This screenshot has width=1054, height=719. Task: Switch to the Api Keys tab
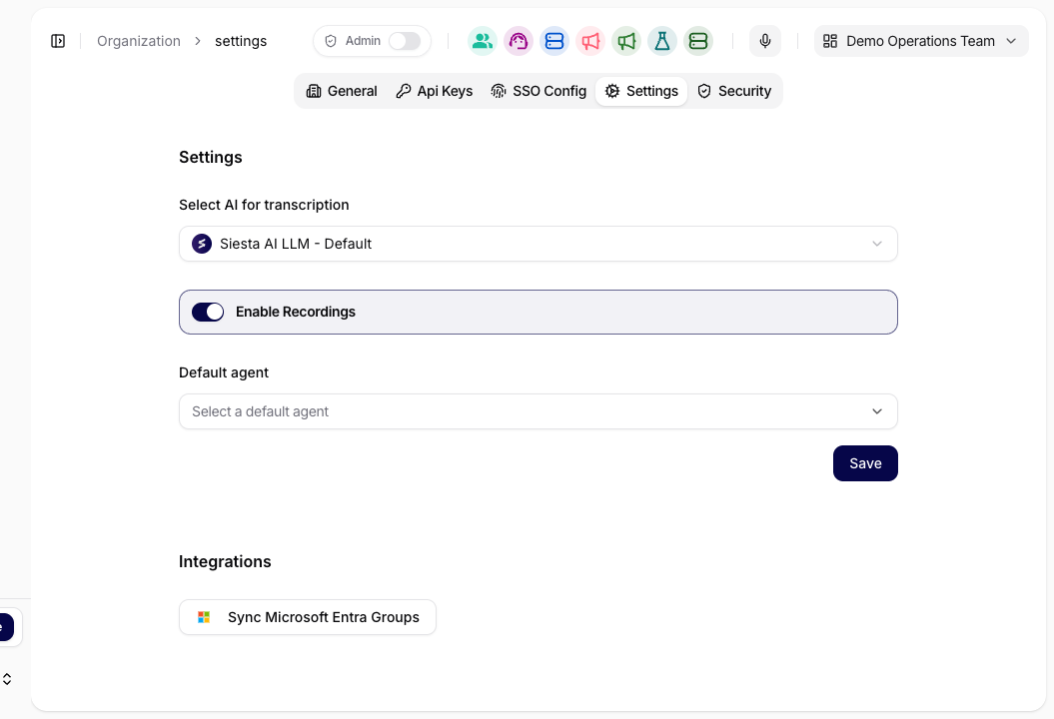(435, 91)
